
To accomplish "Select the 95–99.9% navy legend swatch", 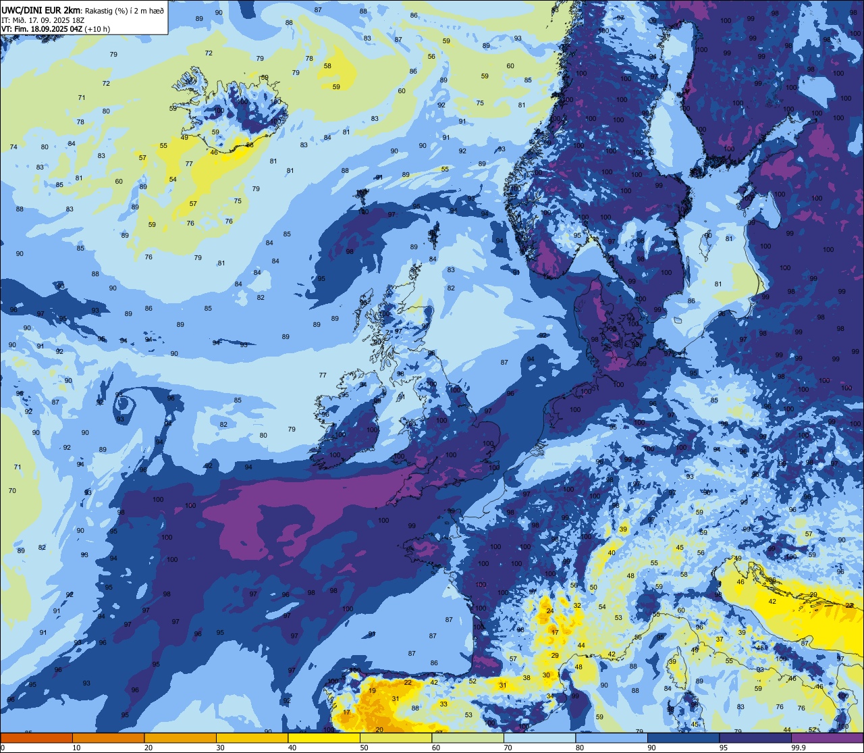I will tap(755, 737).
